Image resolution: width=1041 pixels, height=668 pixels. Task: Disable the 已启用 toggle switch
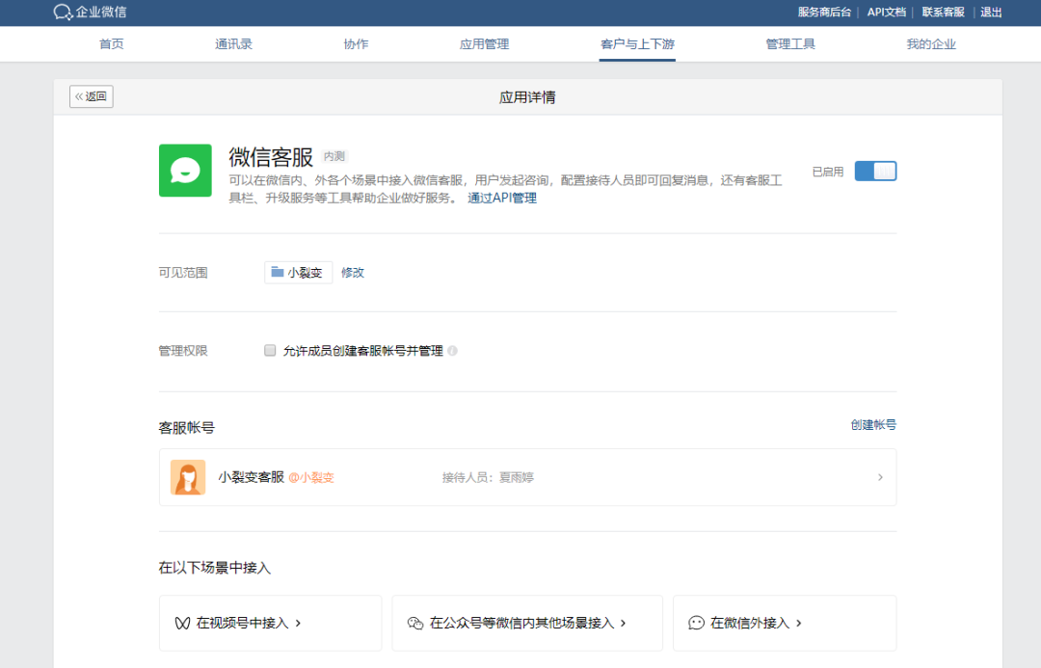[875, 170]
